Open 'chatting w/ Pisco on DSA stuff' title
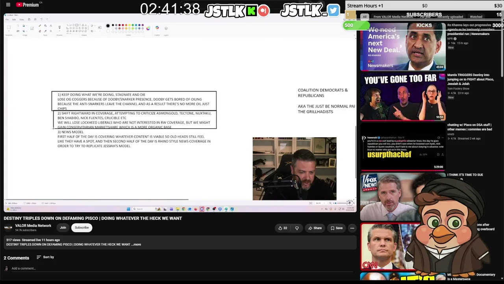The width and height of the screenshot is (504, 284). 469,127
